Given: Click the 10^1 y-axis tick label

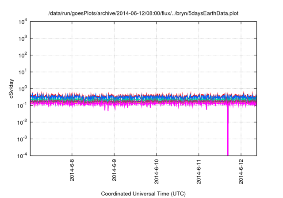Looking at the screenshot, I should [23, 72].
